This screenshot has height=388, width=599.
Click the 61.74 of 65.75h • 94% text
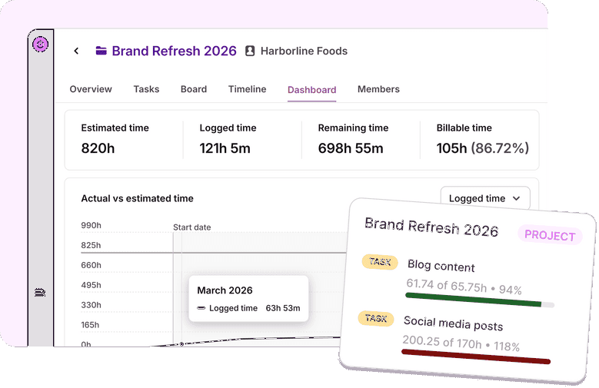pyautogui.click(x=464, y=287)
